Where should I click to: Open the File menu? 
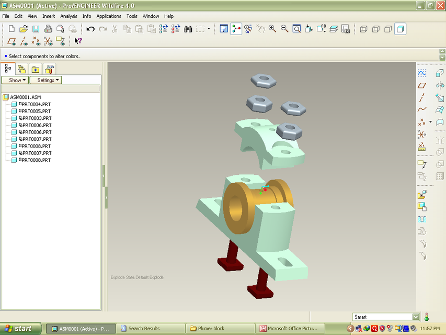tap(6, 16)
